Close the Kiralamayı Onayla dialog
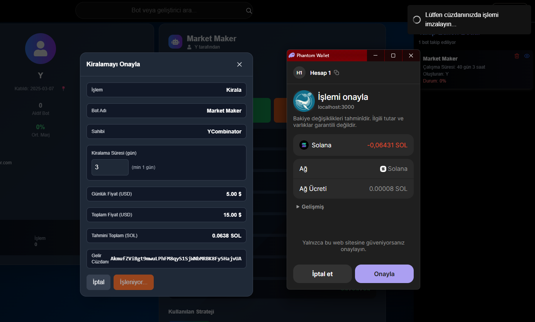Viewport: 535px width, 322px height. point(239,64)
